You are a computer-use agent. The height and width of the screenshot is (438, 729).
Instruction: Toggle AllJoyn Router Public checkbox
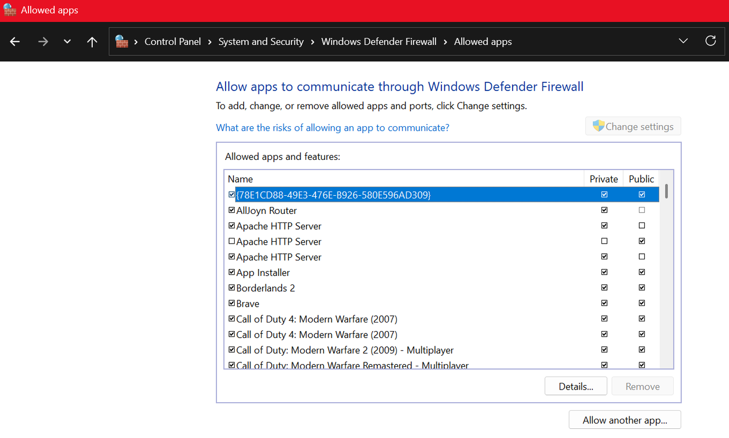point(642,210)
